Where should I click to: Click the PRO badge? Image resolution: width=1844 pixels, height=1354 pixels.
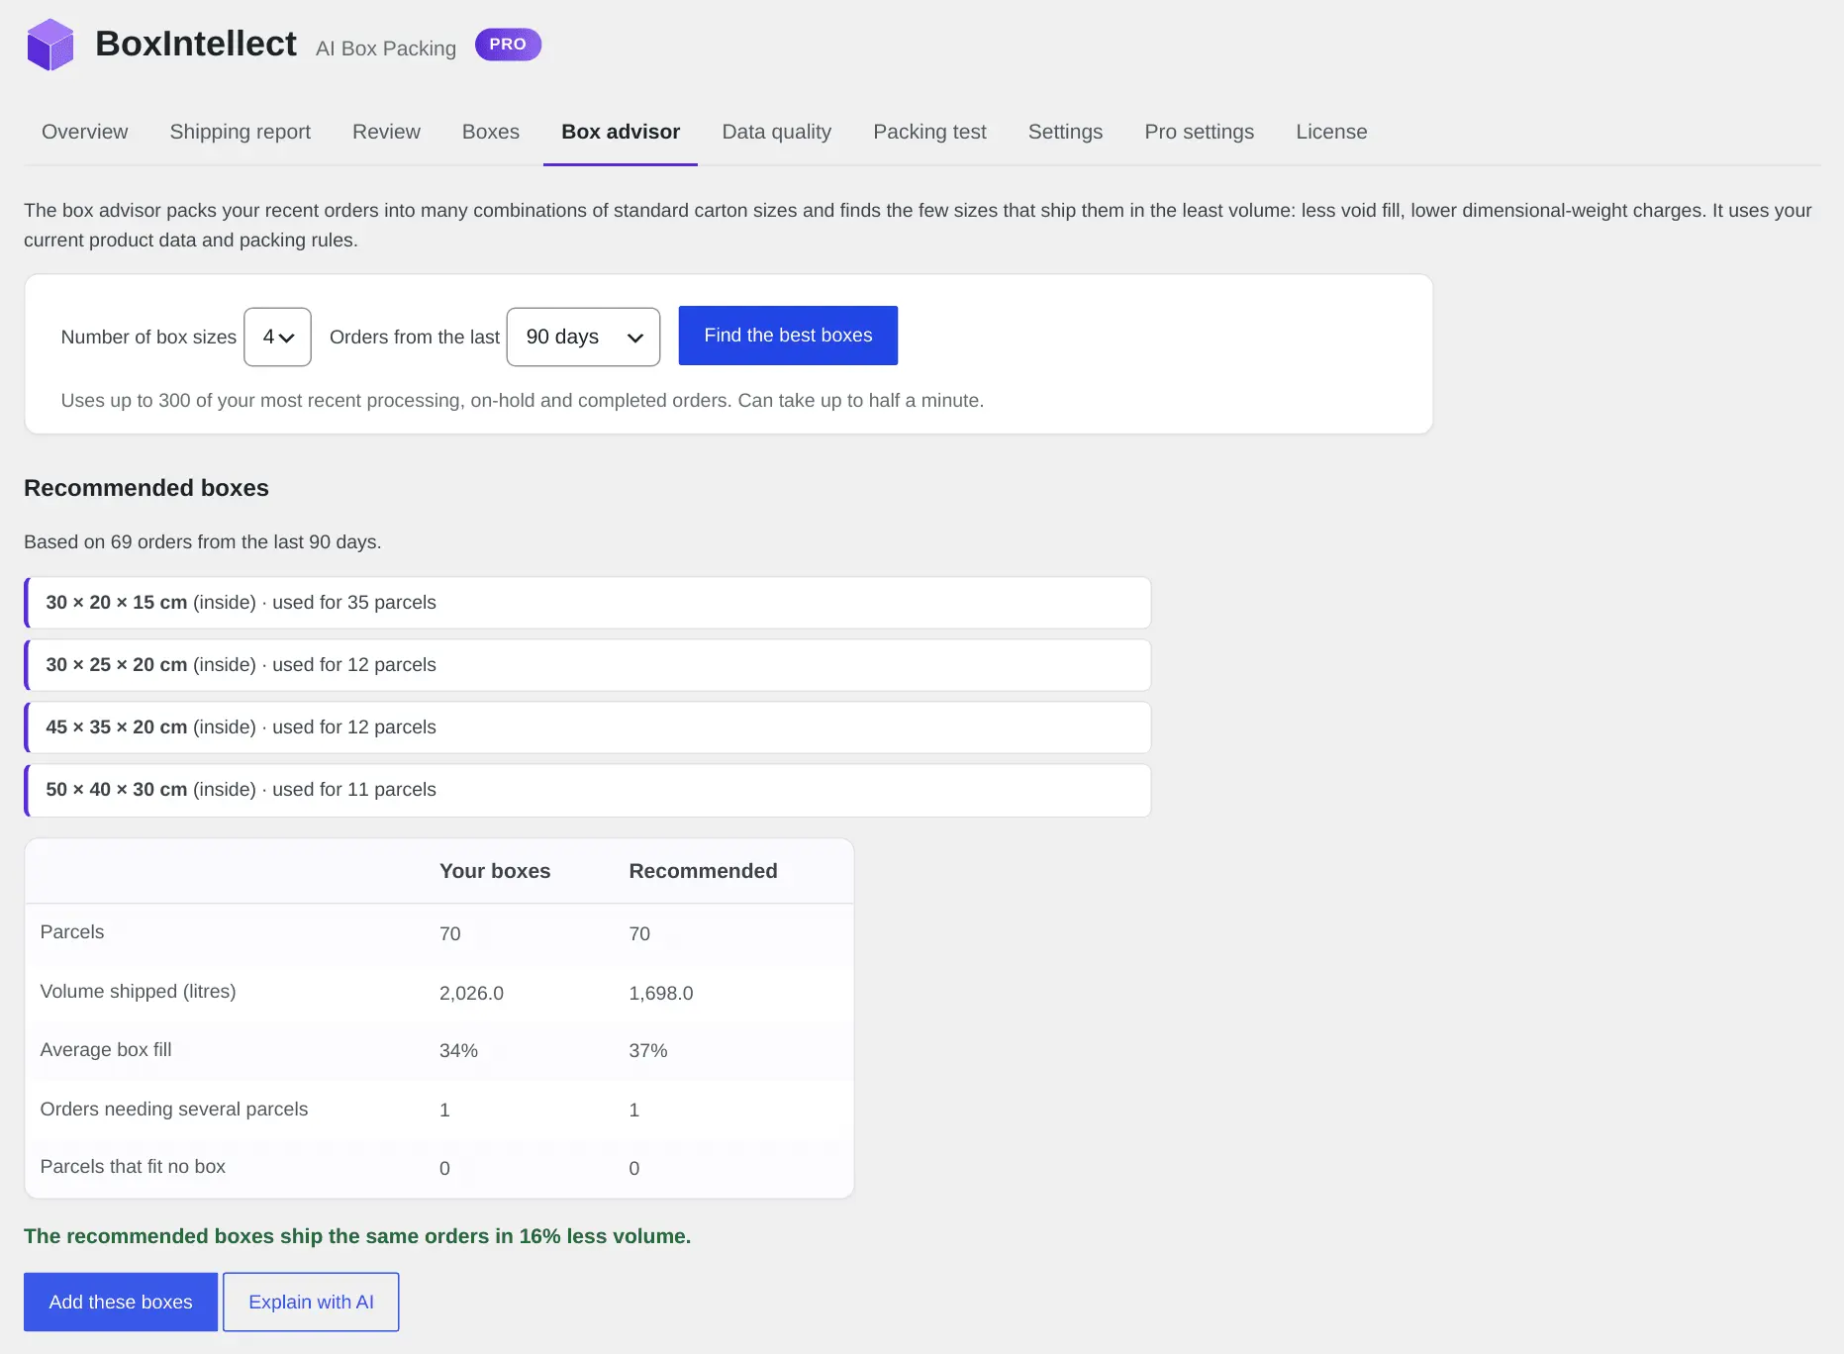point(508,45)
